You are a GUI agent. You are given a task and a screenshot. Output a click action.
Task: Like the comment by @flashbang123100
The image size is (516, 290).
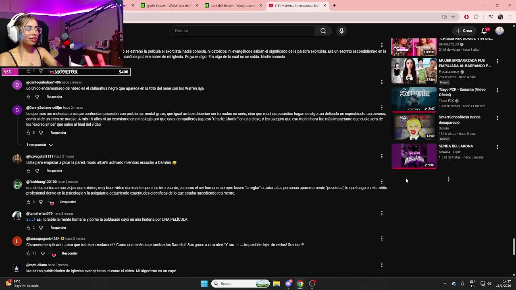tap(28, 202)
